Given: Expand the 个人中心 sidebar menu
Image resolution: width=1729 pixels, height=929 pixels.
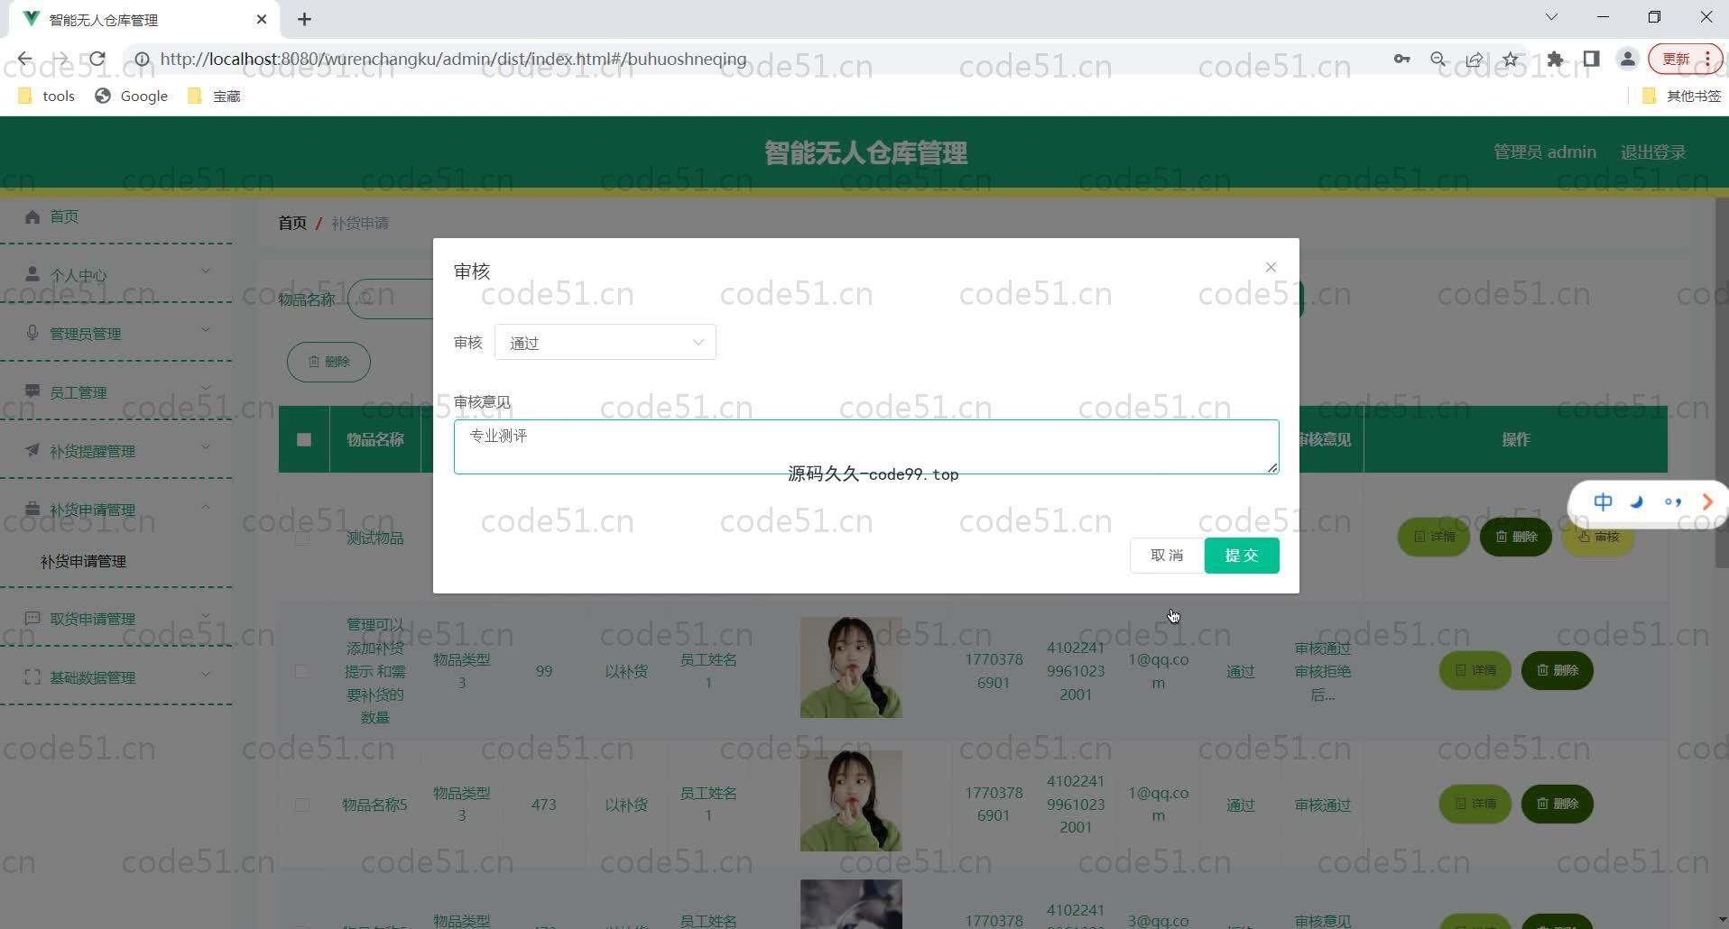Looking at the screenshot, I should [117, 275].
